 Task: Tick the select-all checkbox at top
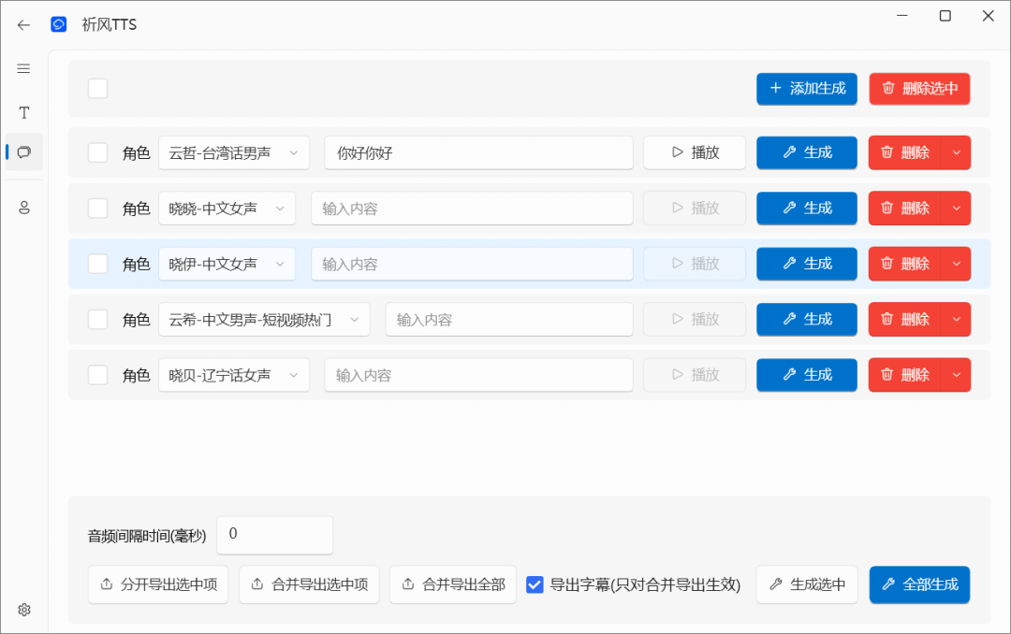pos(98,88)
